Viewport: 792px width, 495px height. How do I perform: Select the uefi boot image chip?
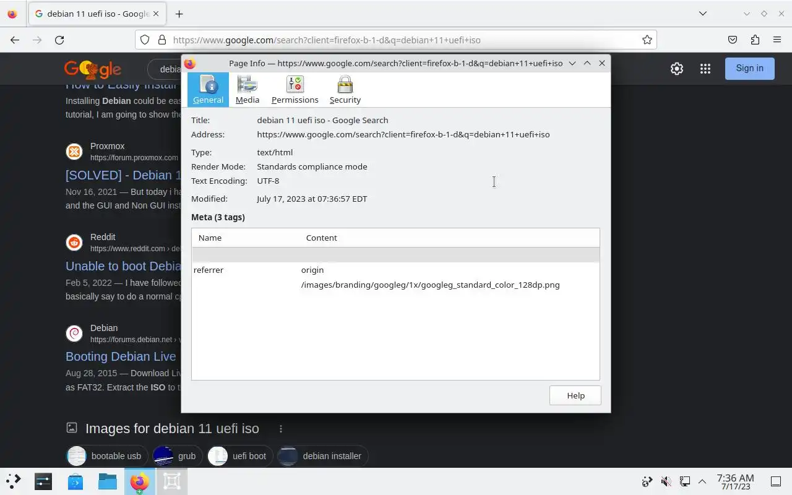[x=239, y=456]
